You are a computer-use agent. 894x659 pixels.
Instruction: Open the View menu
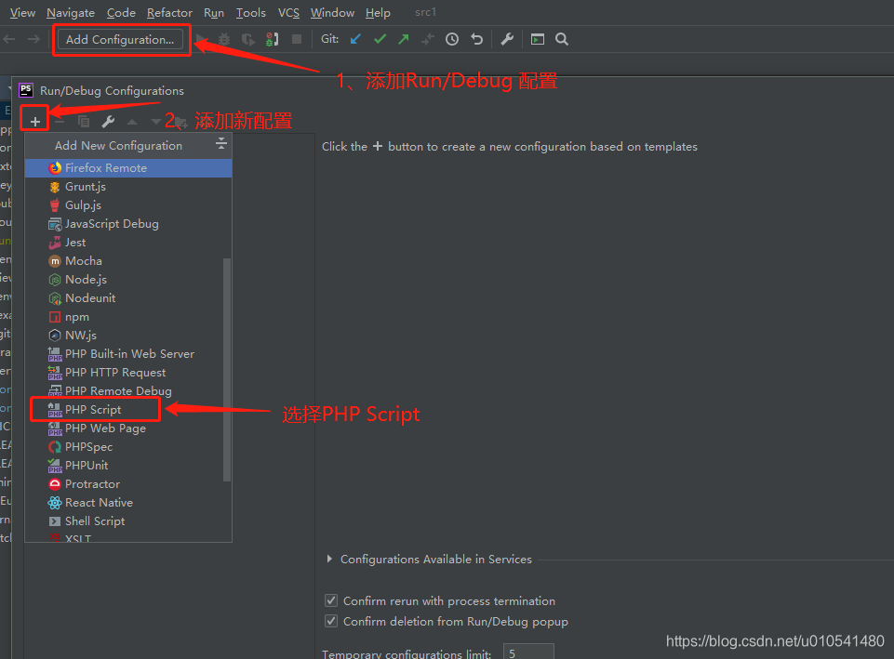click(x=22, y=12)
